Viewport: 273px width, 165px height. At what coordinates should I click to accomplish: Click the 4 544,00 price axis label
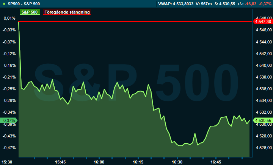(264, 42)
